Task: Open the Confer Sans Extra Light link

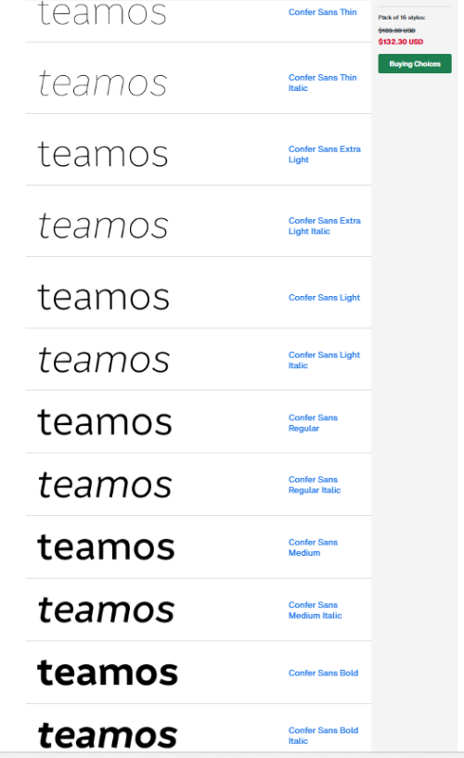Action: 324,154
